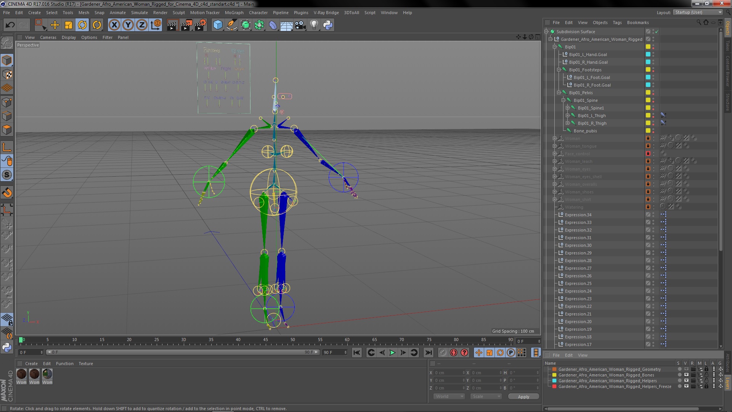
Task: Open the MoGraph menu
Action: point(234,13)
